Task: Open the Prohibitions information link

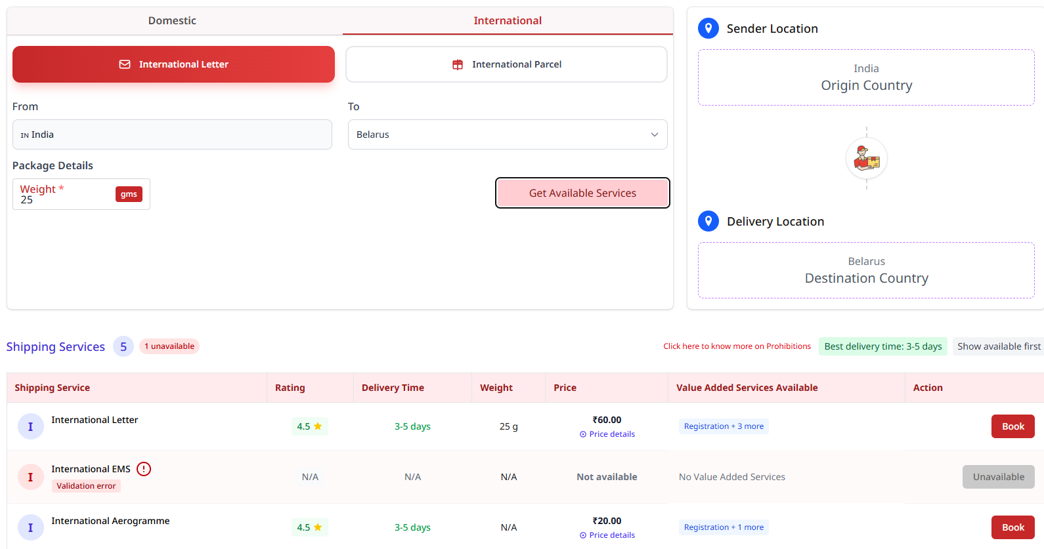Action: (737, 346)
